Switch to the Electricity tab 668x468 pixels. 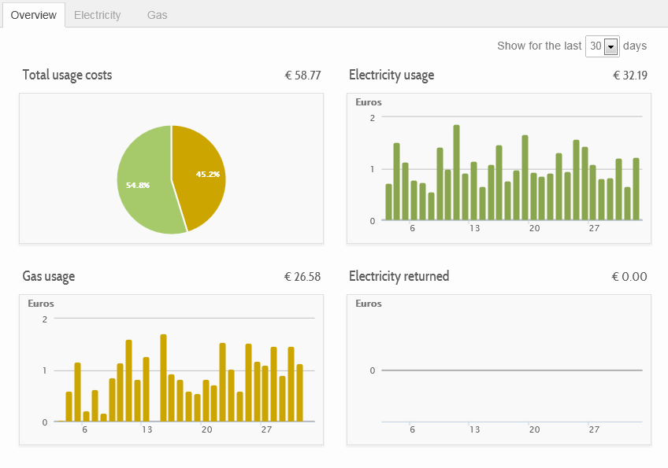pyautogui.click(x=97, y=15)
